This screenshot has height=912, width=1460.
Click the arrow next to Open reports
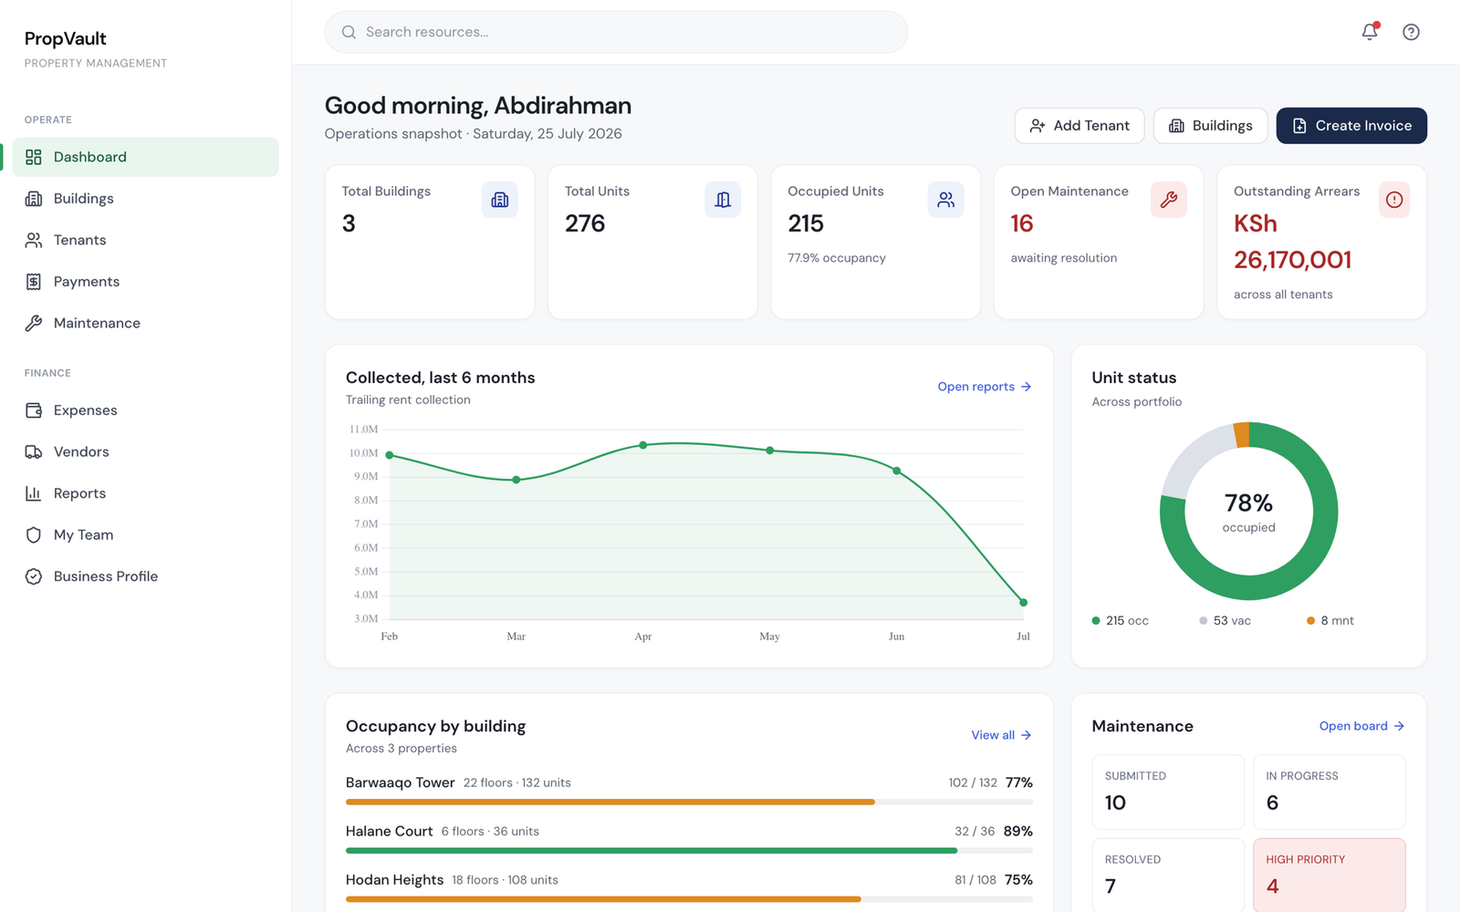click(1026, 387)
